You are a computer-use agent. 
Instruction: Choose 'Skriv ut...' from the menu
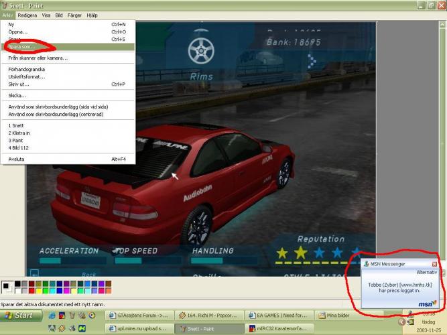pyautogui.click(x=19, y=84)
